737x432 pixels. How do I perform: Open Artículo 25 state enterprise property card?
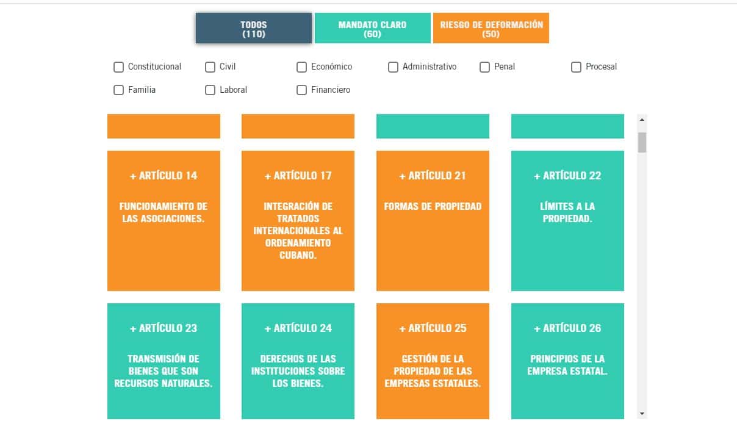click(x=433, y=361)
